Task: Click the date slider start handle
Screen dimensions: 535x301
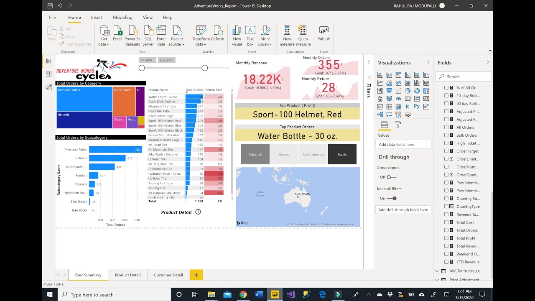Action: 142,68
